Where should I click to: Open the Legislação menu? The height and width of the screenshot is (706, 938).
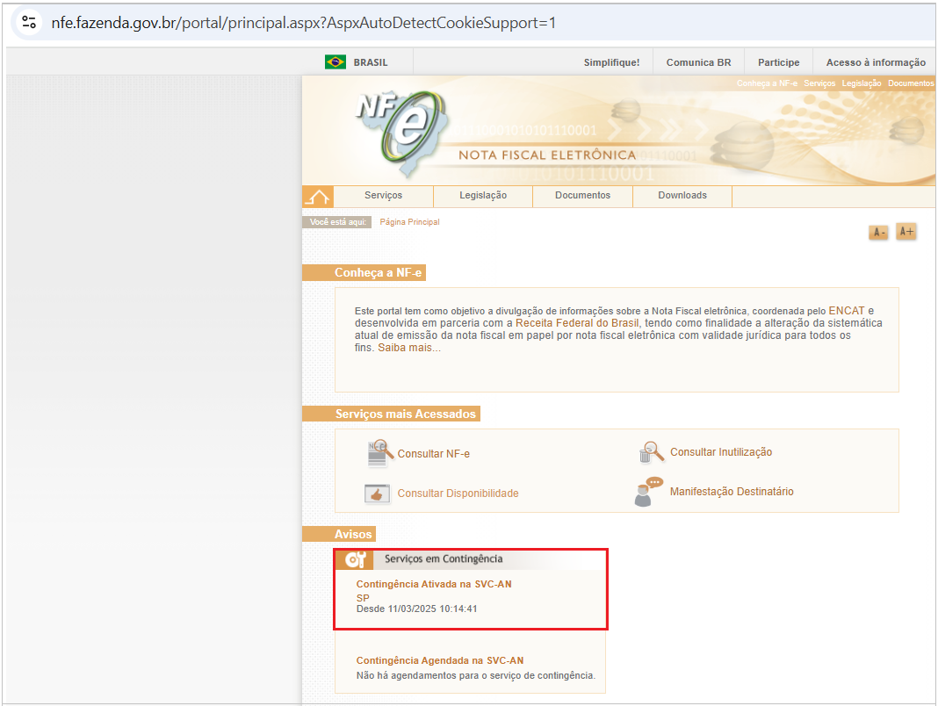(x=483, y=196)
